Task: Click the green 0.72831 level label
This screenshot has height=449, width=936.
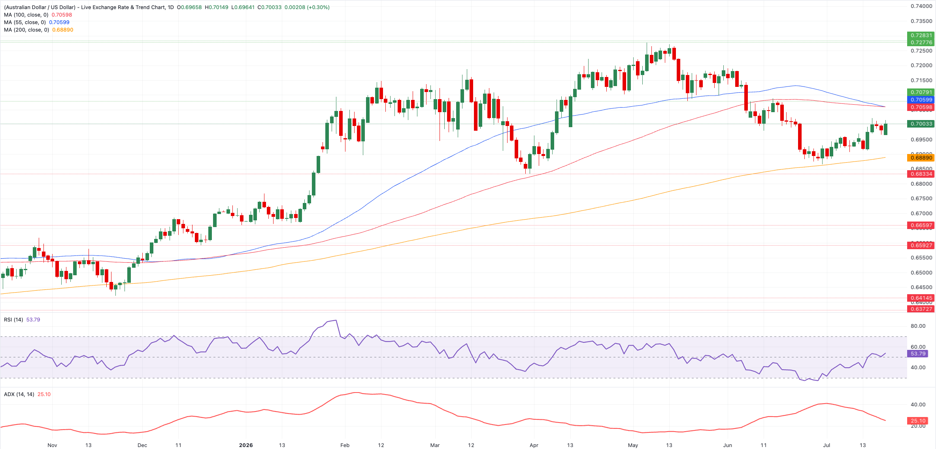Action: (x=921, y=35)
